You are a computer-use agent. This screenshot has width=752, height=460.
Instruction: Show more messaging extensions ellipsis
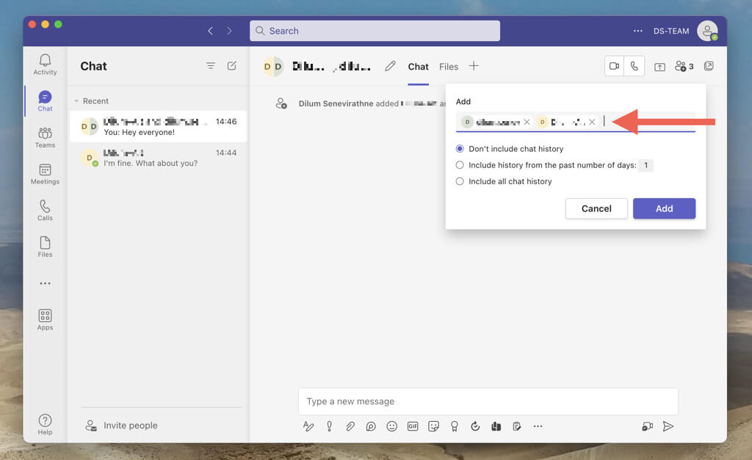(538, 426)
